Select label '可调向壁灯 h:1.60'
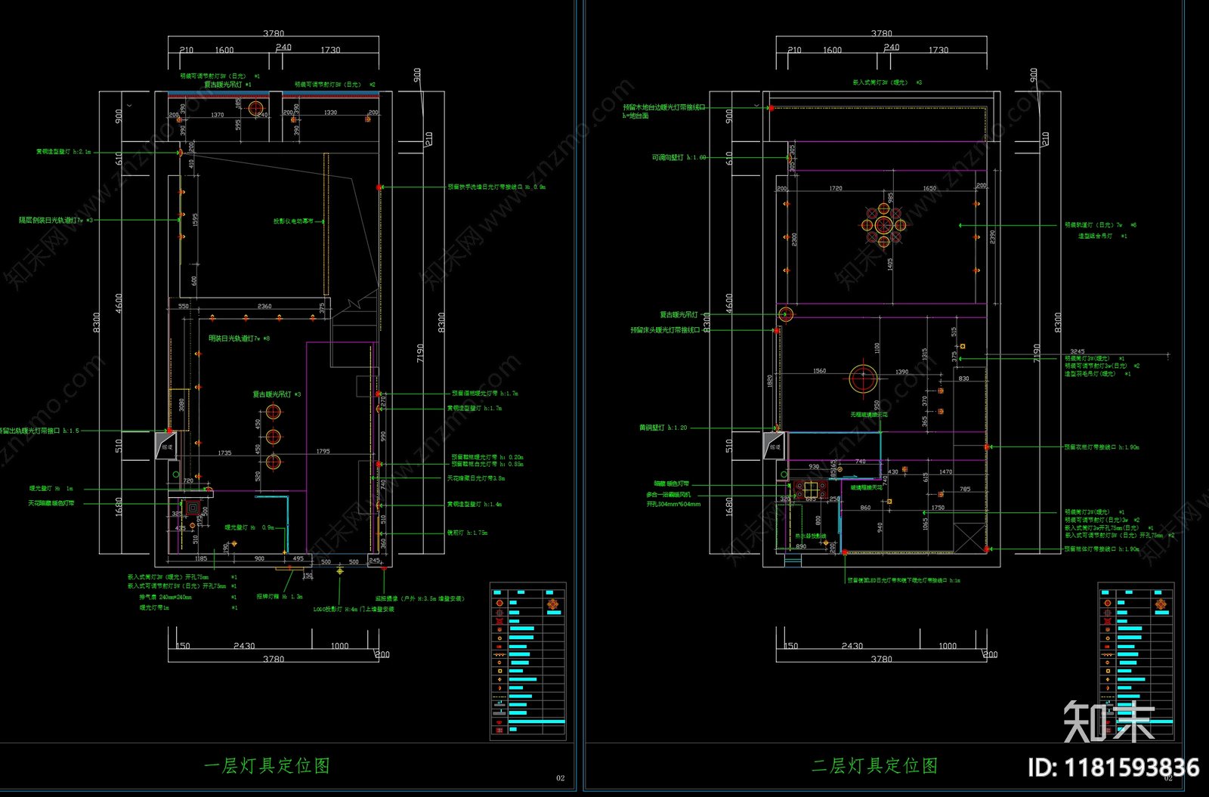Viewport: 1209px width, 797px height. coord(679,158)
